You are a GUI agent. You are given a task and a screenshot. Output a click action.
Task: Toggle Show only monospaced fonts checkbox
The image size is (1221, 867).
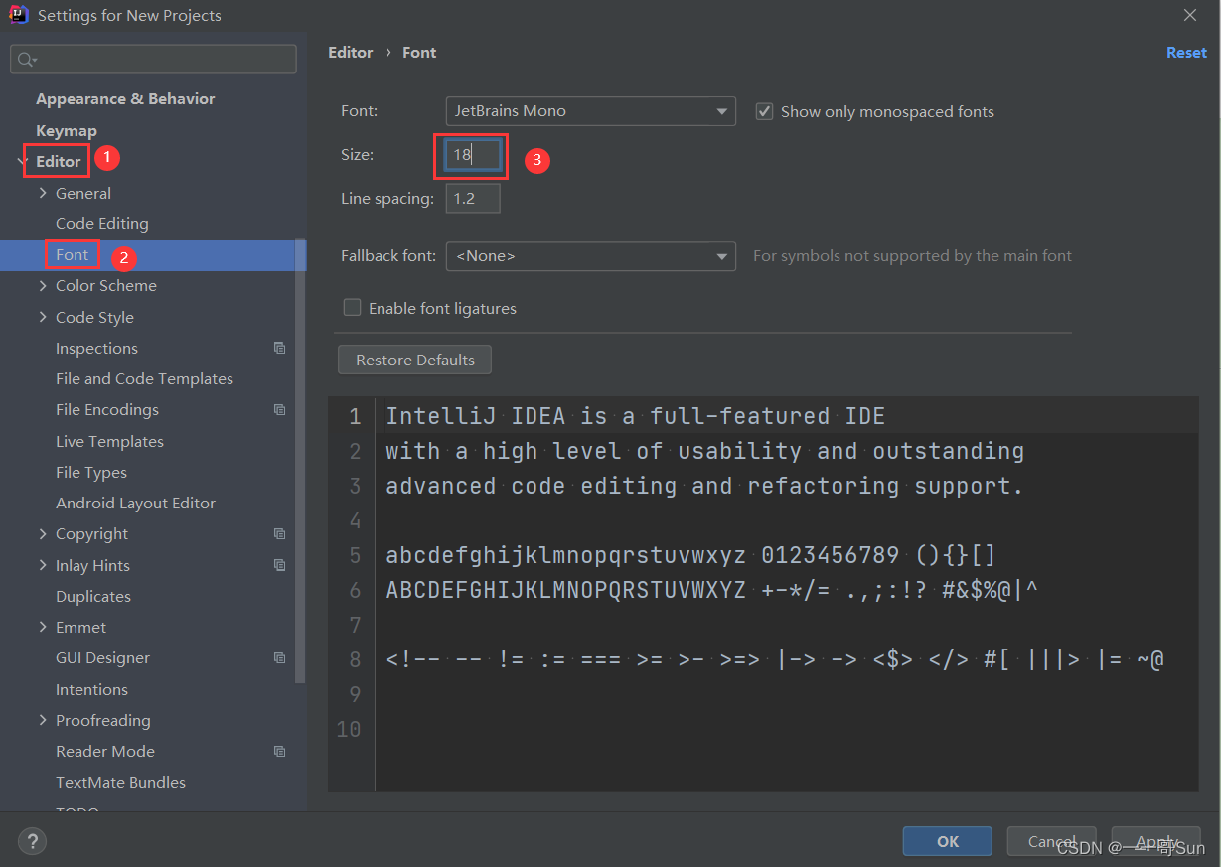(764, 111)
